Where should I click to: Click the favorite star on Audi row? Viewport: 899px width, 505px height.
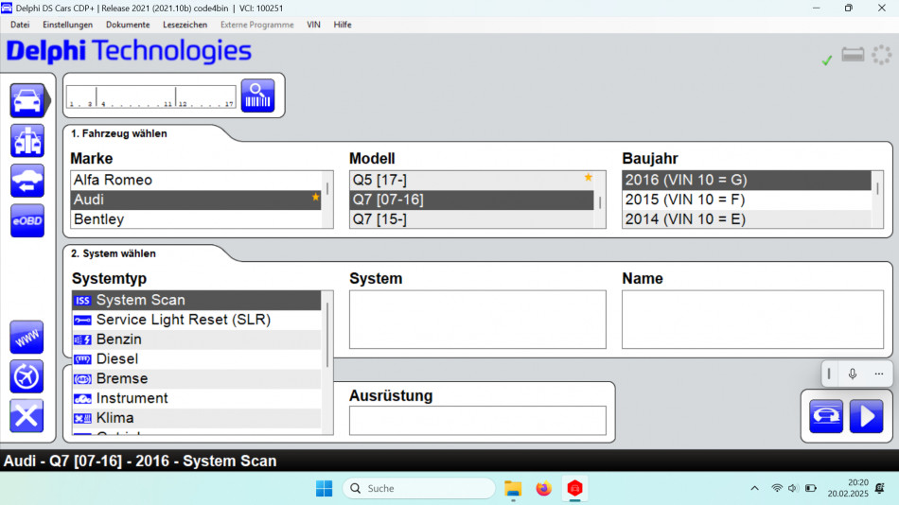(315, 198)
